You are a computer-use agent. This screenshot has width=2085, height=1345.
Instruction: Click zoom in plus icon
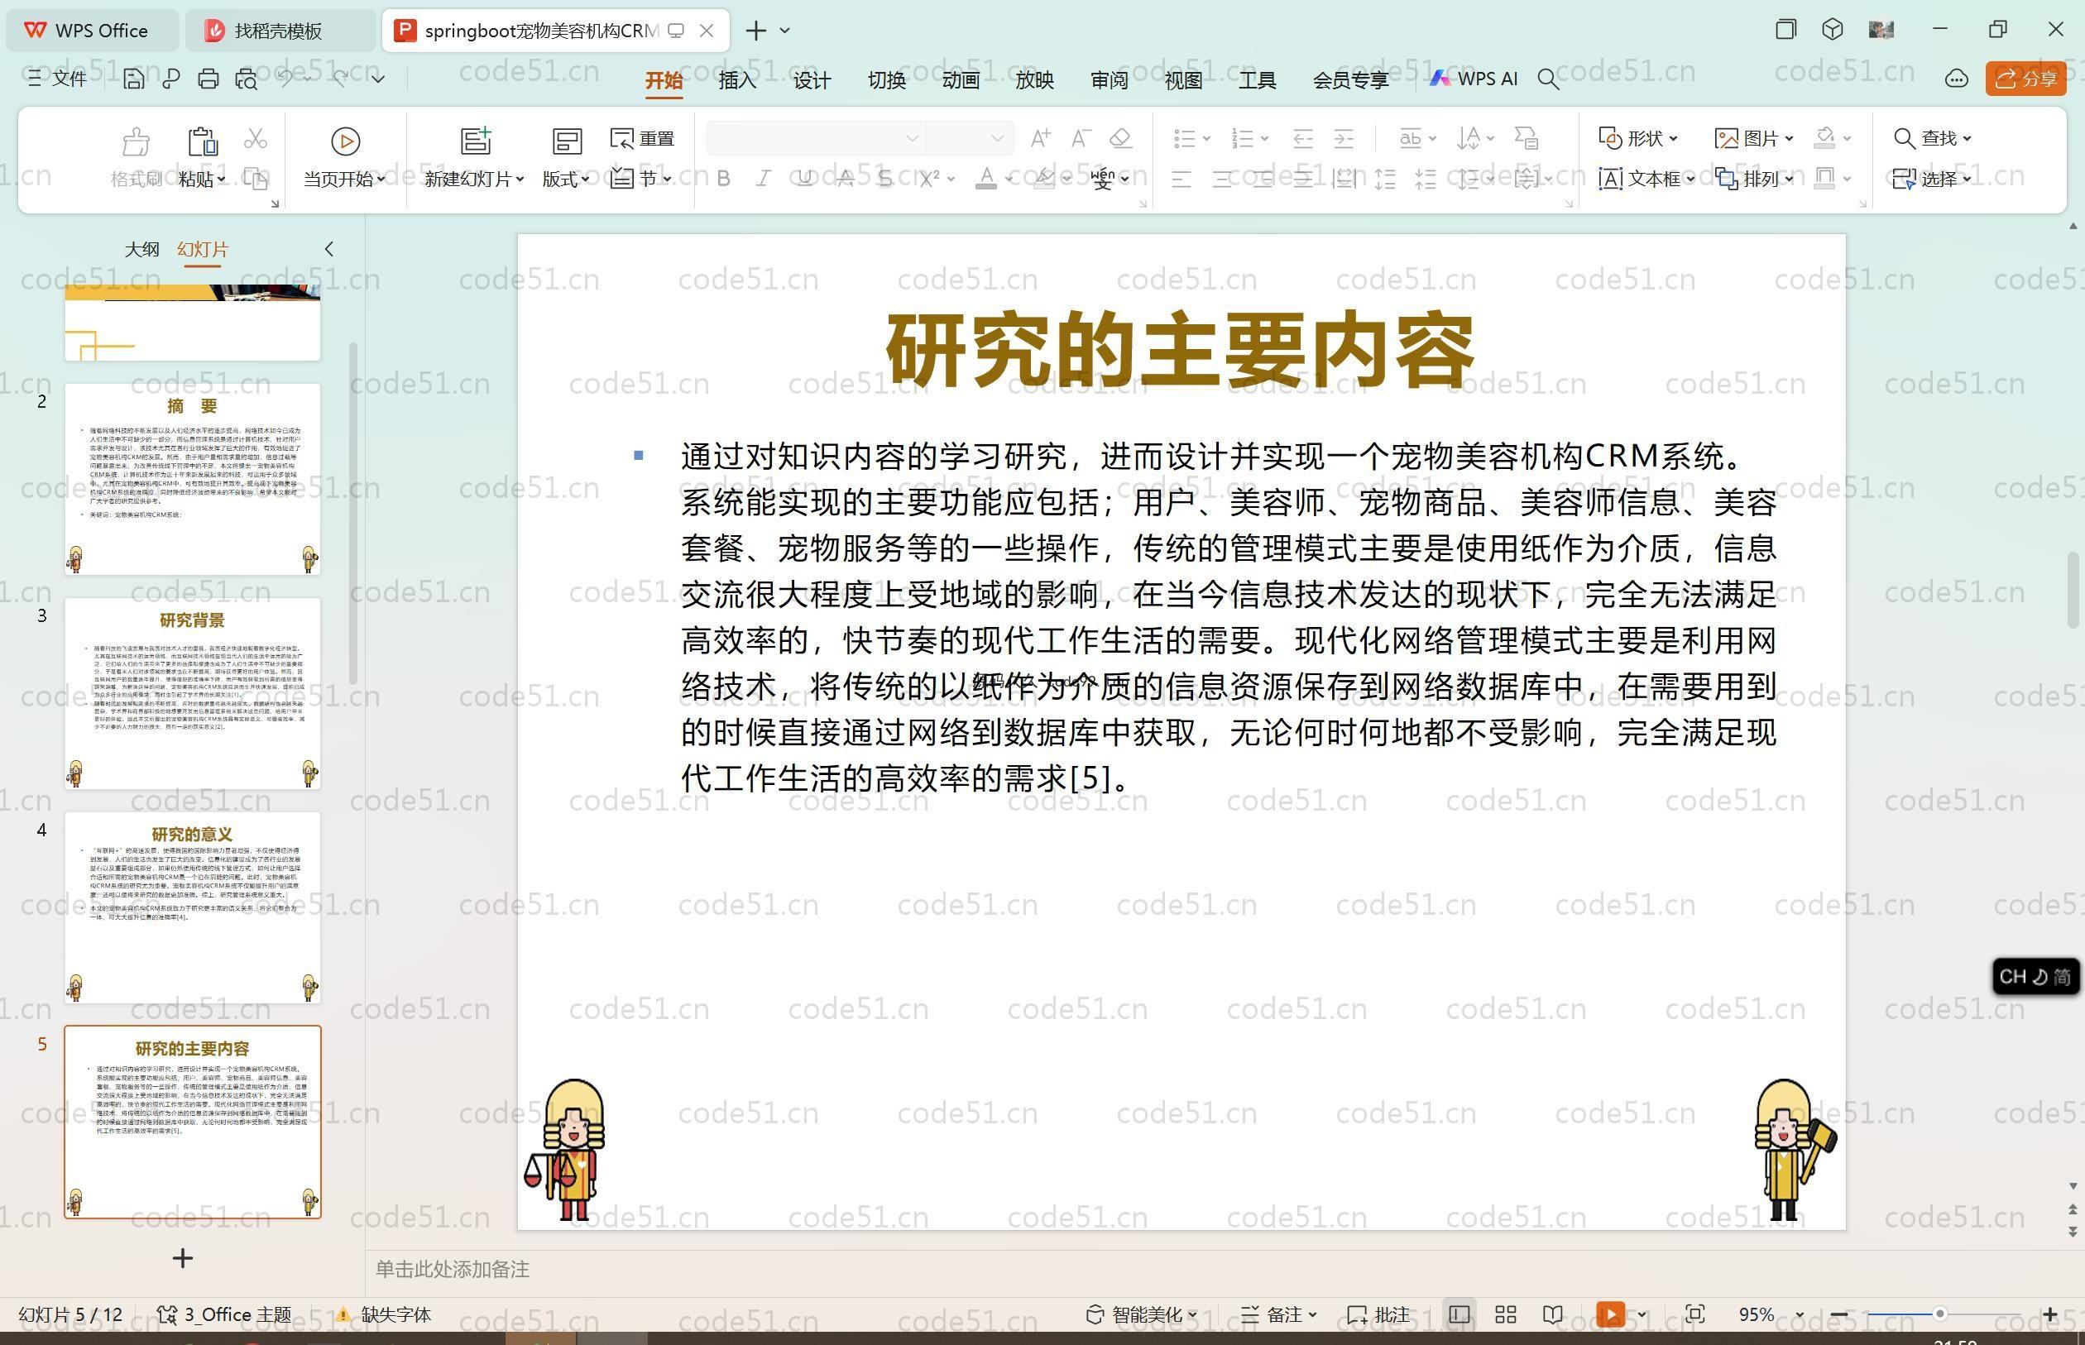pyautogui.click(x=2049, y=1314)
